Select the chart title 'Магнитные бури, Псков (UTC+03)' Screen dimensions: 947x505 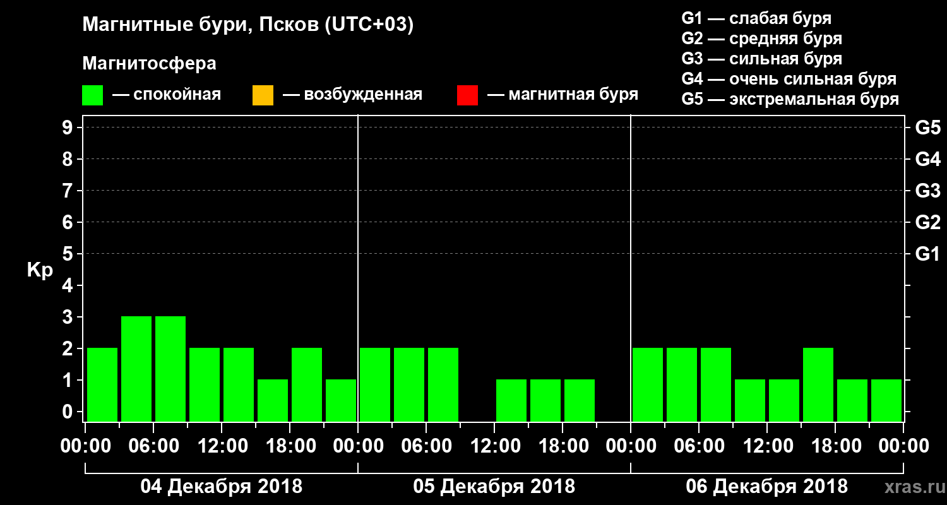(248, 25)
